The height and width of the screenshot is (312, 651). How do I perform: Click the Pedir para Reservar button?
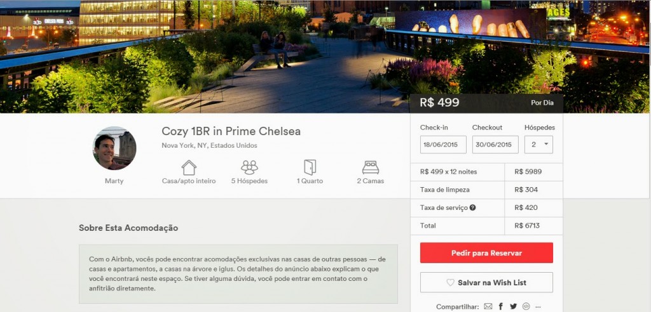point(486,253)
